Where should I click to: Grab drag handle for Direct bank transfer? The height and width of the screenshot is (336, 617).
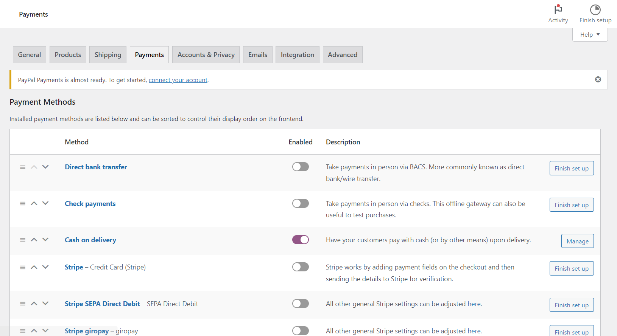pos(23,167)
